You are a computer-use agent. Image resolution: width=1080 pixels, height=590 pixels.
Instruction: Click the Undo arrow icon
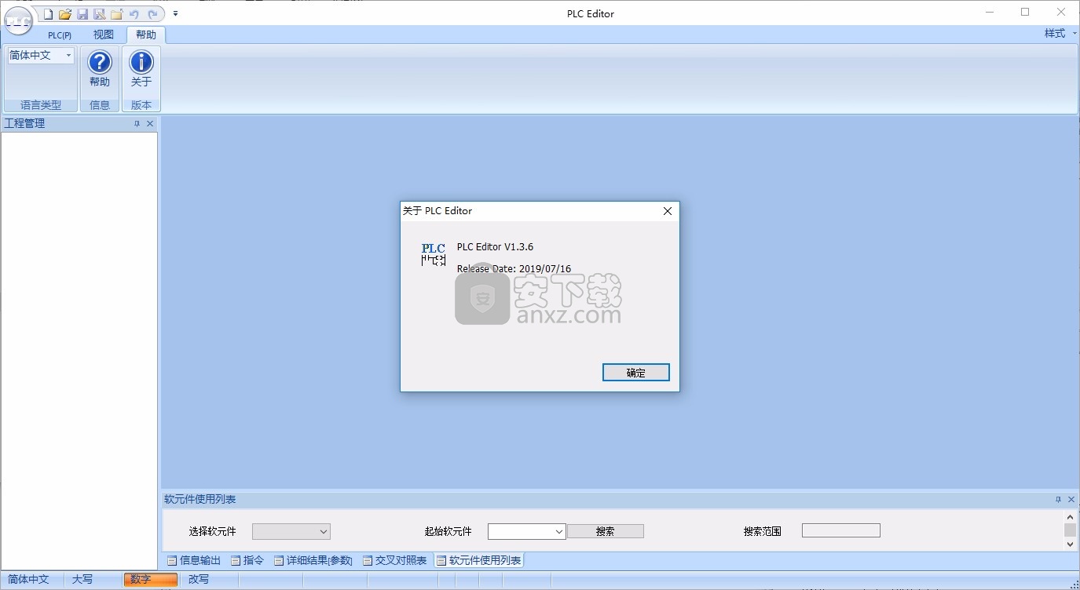[x=134, y=14]
